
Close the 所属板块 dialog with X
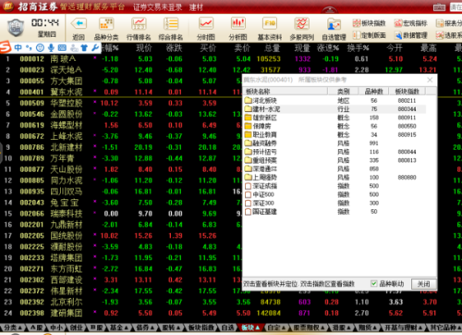[430, 80]
